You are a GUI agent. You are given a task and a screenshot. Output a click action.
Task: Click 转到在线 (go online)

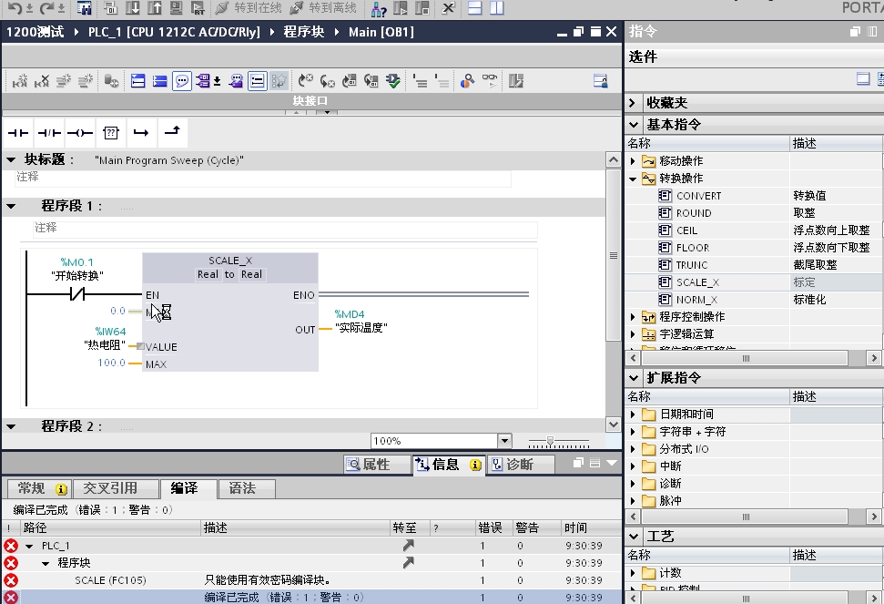pos(249,8)
